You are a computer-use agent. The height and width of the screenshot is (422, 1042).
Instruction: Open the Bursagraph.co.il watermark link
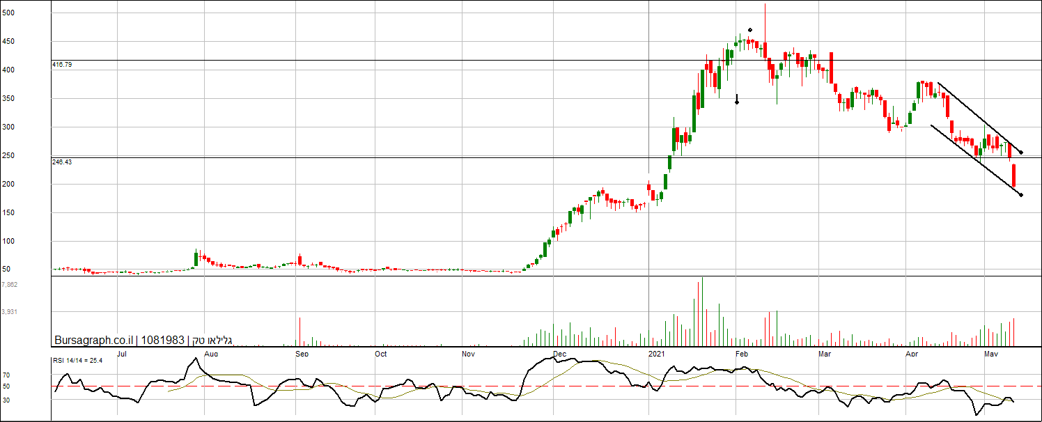[x=93, y=341]
